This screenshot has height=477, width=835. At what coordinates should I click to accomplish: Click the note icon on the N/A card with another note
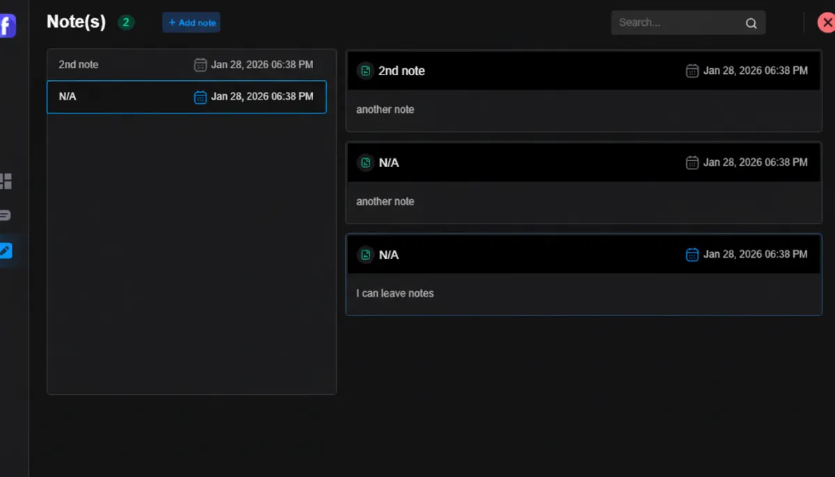coord(365,162)
